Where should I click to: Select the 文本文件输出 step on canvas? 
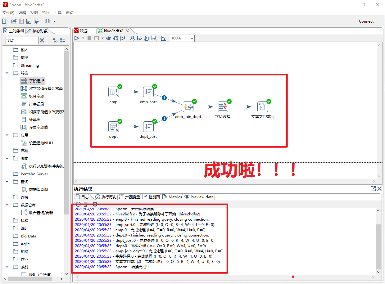coord(263,107)
